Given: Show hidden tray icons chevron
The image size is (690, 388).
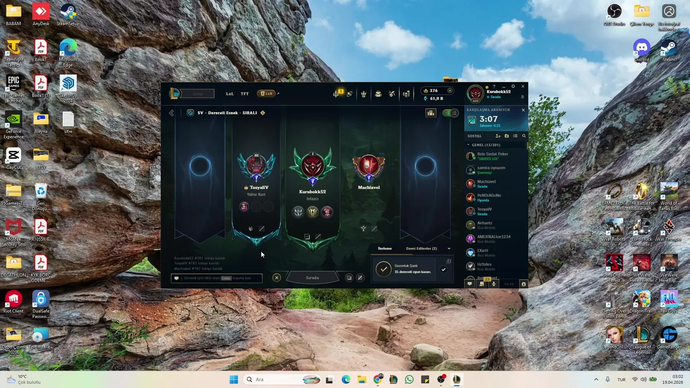Looking at the screenshot, I should [x=596, y=379].
